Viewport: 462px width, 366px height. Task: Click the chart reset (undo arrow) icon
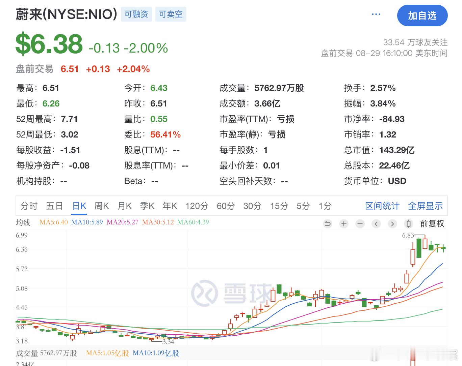coord(327,224)
